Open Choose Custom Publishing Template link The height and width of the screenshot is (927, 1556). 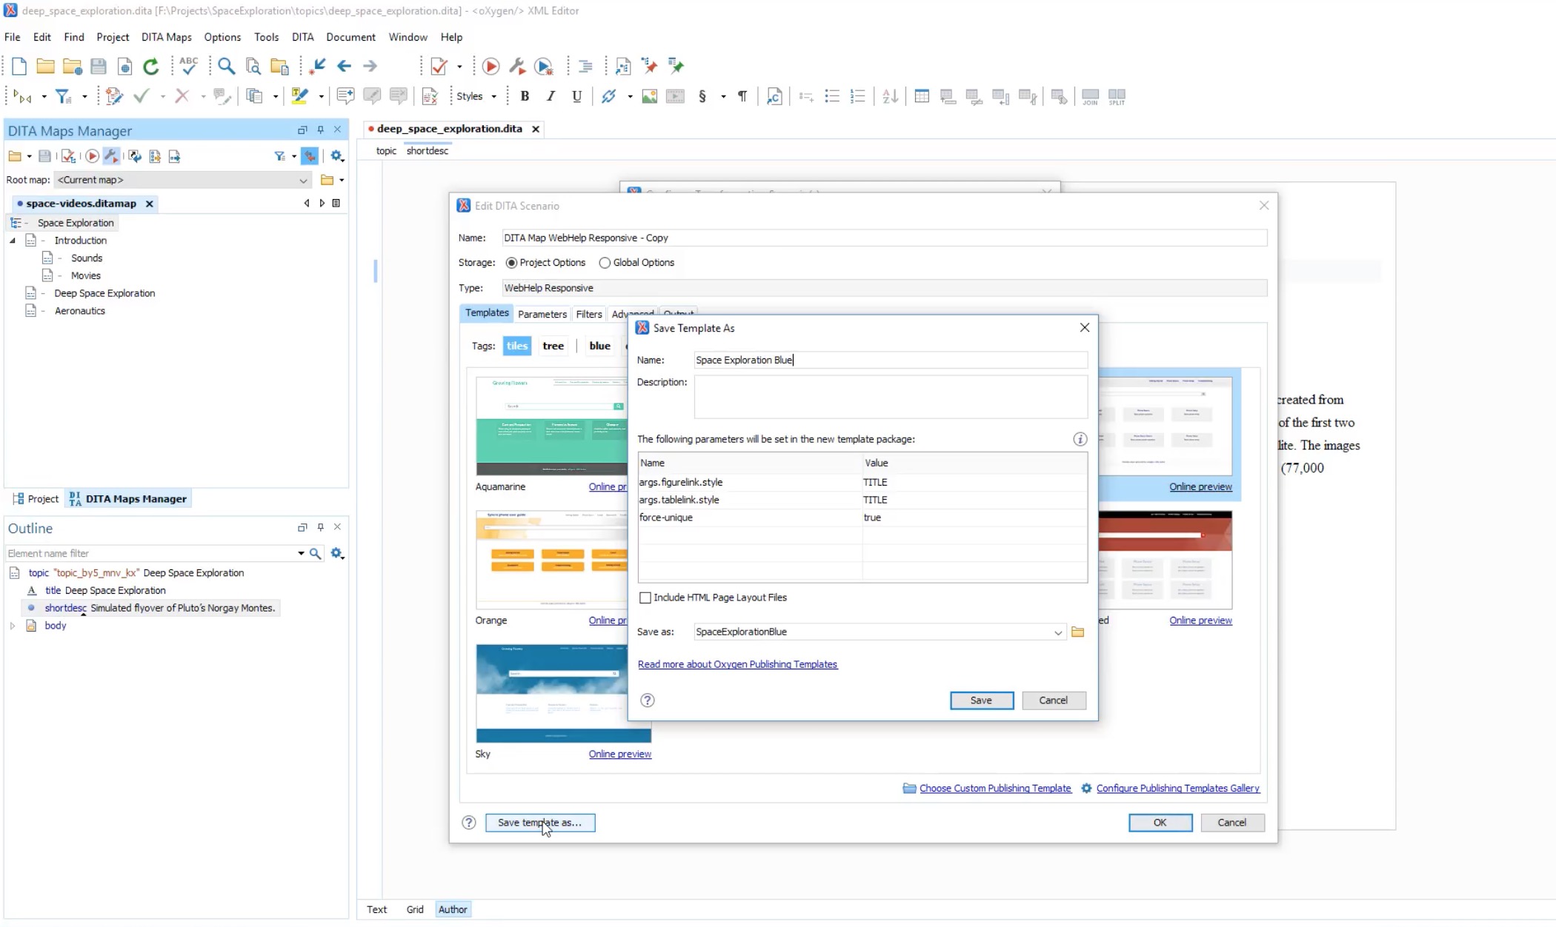click(995, 789)
